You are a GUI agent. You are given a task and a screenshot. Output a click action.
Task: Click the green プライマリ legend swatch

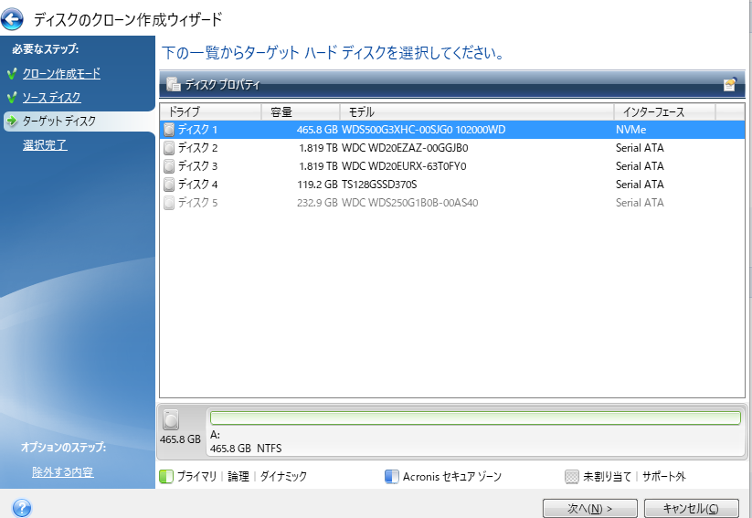tap(166, 477)
